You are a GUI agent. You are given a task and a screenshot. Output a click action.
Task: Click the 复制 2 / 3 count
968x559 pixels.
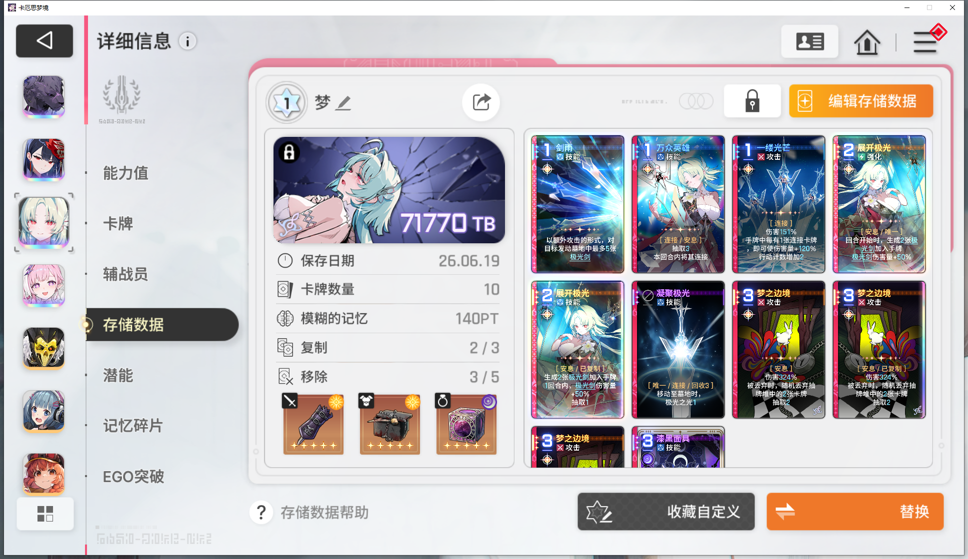(484, 348)
